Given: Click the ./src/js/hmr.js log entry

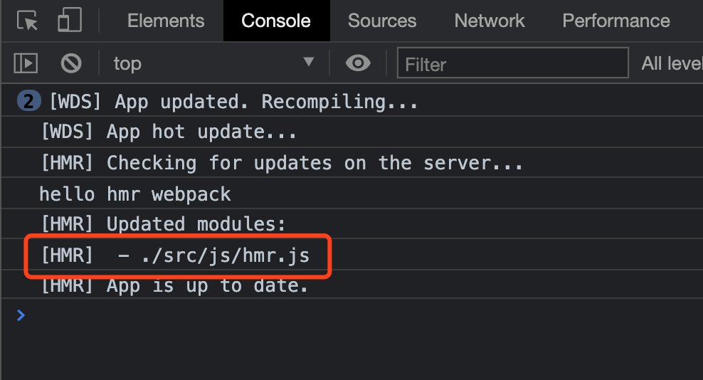Looking at the screenshot, I should coord(213,255).
